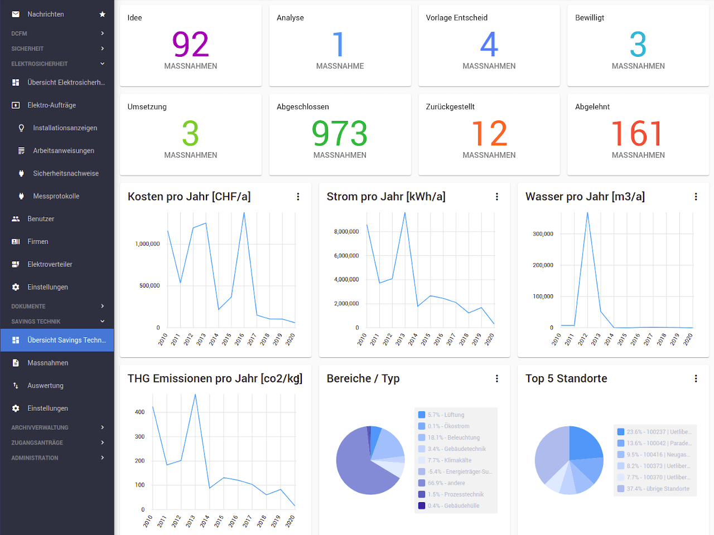Open options menu for Wasser pro Jahr chart

click(x=696, y=197)
